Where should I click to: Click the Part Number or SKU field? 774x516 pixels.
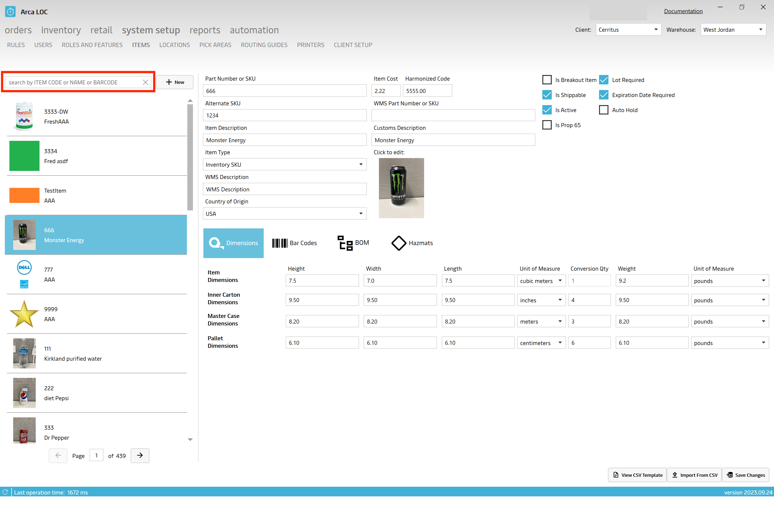click(x=285, y=91)
